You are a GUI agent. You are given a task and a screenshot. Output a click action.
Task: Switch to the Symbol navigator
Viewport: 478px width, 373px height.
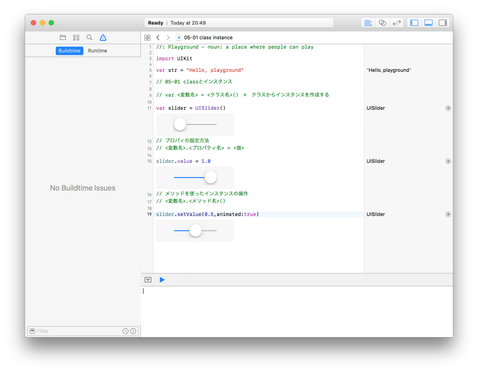point(76,37)
